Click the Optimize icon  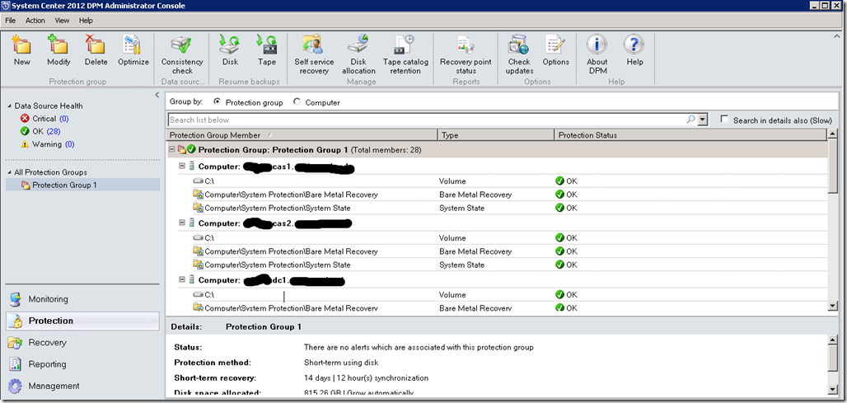coord(133,45)
